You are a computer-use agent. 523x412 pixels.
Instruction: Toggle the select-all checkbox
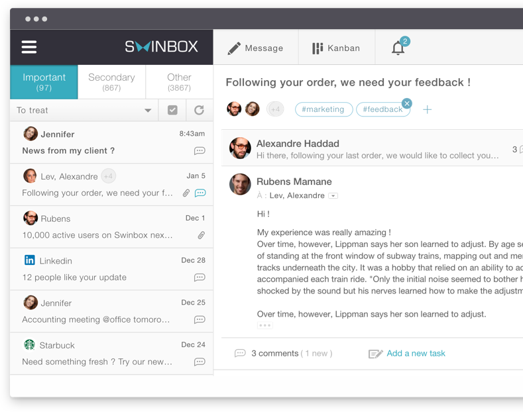coord(172,110)
